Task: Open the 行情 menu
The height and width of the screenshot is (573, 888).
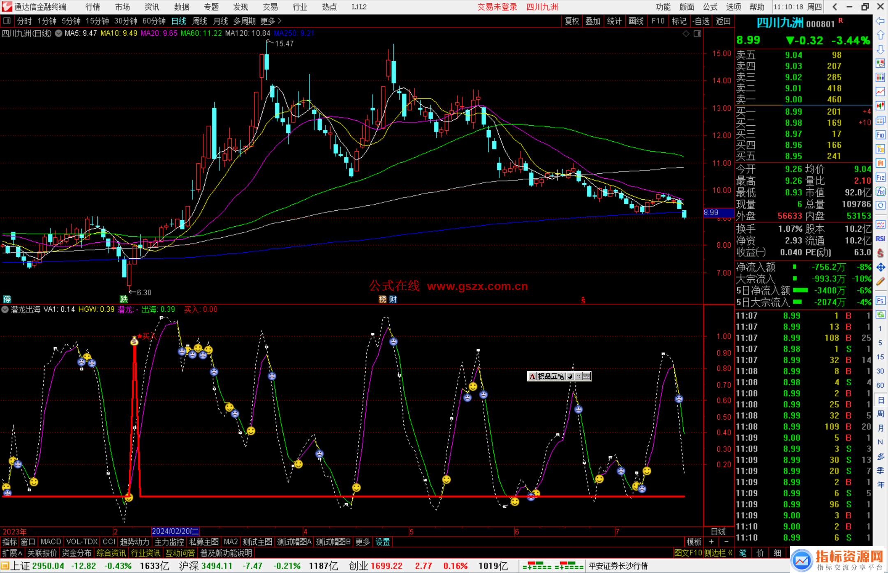Action: [92, 7]
